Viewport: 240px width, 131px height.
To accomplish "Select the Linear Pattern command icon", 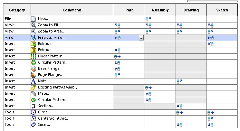I will [33, 56].
